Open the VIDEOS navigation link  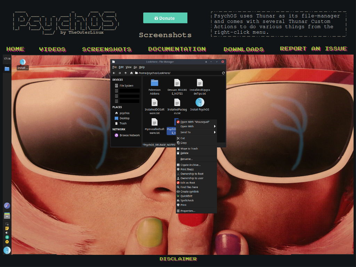52,49
